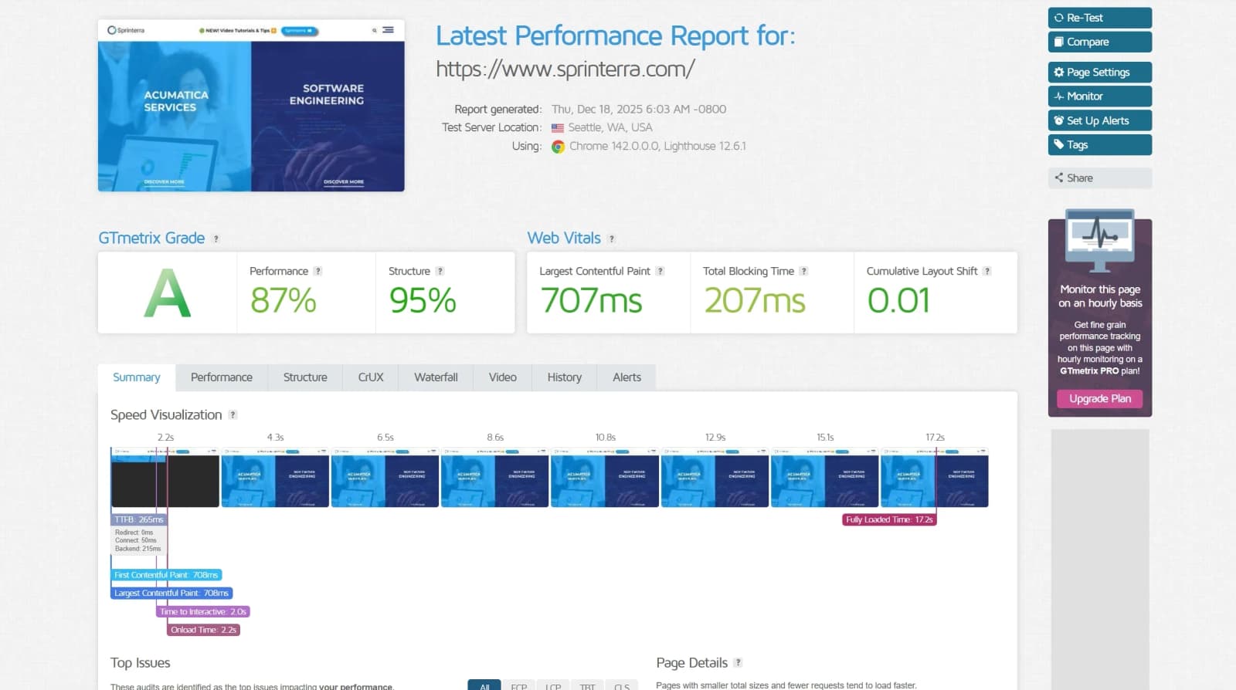Viewport: 1236px width, 690px height.
Task: Open the Video tab
Action: click(x=503, y=377)
